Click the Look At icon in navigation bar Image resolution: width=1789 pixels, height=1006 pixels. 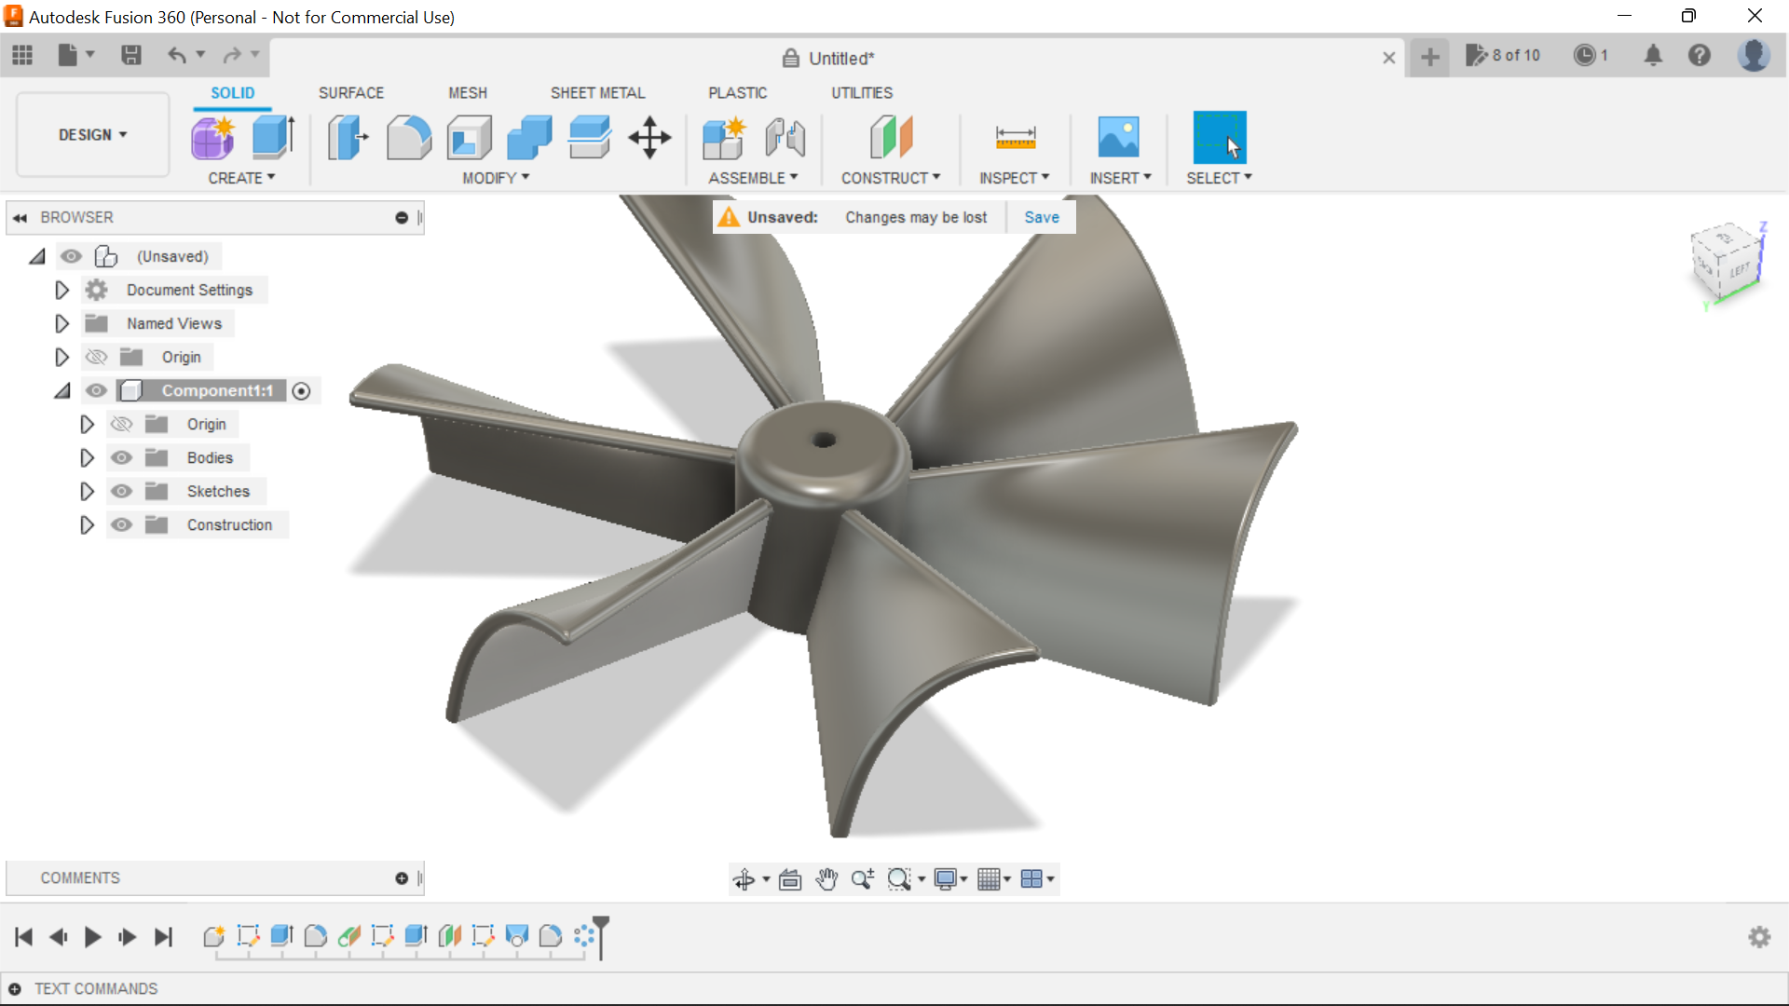(790, 879)
